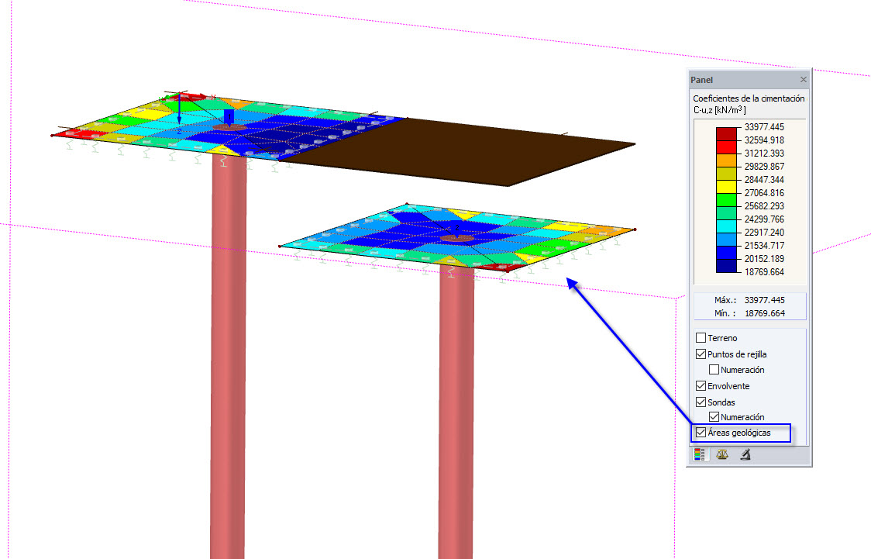Click legend value 32594.918
This screenshot has height=559, width=871.
click(764, 140)
